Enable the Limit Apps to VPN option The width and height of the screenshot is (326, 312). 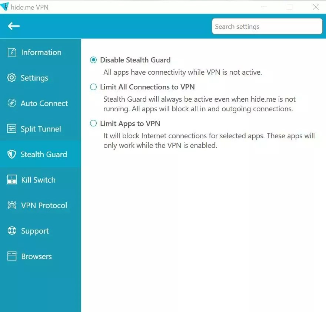coord(93,123)
